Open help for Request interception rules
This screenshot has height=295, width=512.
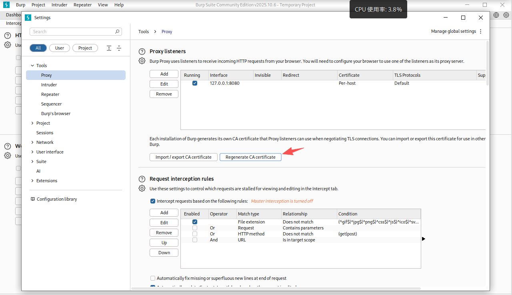[142, 179]
